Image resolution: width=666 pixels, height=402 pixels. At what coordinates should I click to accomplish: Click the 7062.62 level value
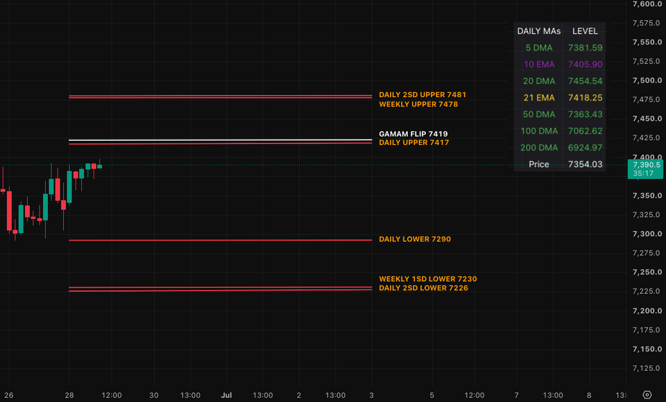[586, 131]
